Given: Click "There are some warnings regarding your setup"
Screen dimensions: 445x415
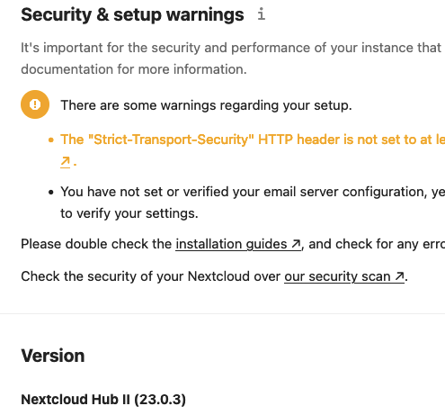Looking at the screenshot, I should pyautogui.click(x=206, y=105).
